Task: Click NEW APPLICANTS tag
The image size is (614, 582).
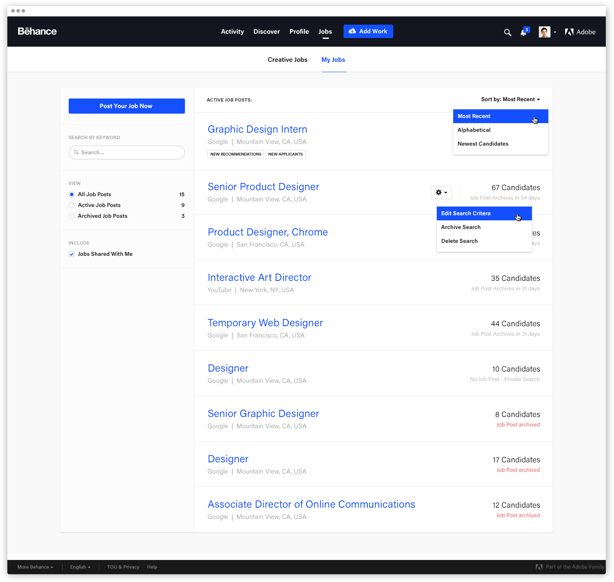Action: (x=286, y=154)
